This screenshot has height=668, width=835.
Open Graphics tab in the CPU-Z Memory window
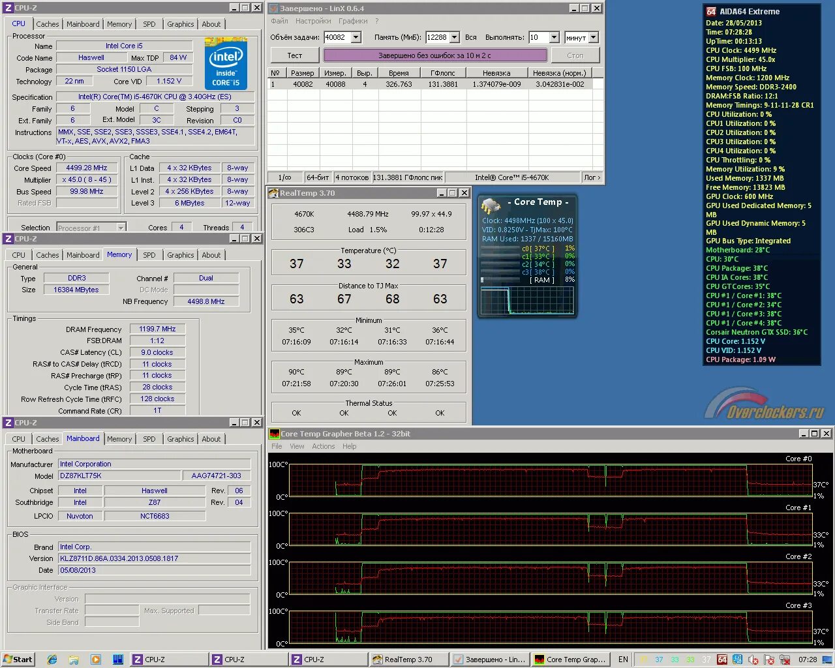[x=181, y=255]
